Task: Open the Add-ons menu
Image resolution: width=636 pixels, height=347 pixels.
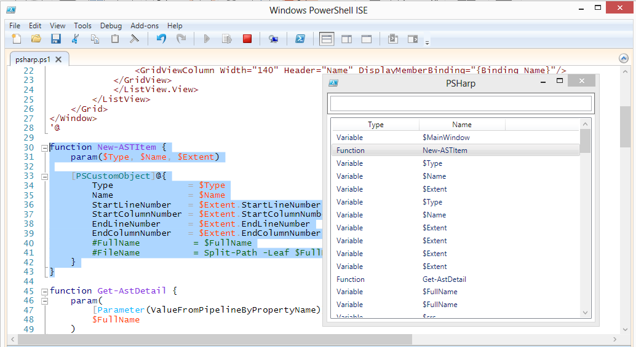Action: (x=145, y=26)
